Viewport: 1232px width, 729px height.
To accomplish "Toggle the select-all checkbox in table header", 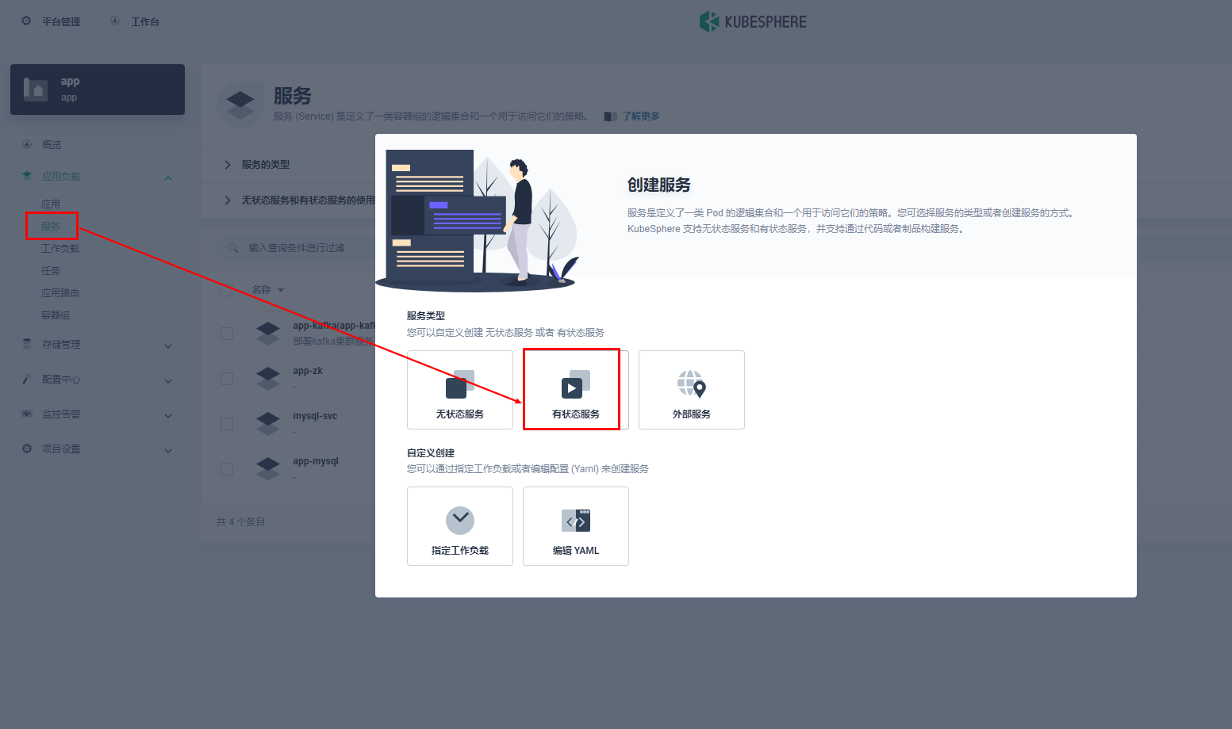I will [226, 289].
